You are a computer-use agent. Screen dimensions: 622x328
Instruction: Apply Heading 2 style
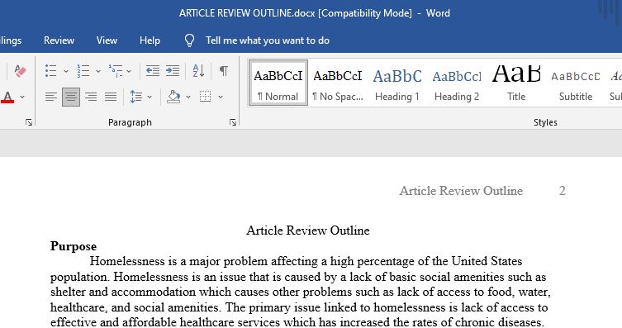point(457,83)
